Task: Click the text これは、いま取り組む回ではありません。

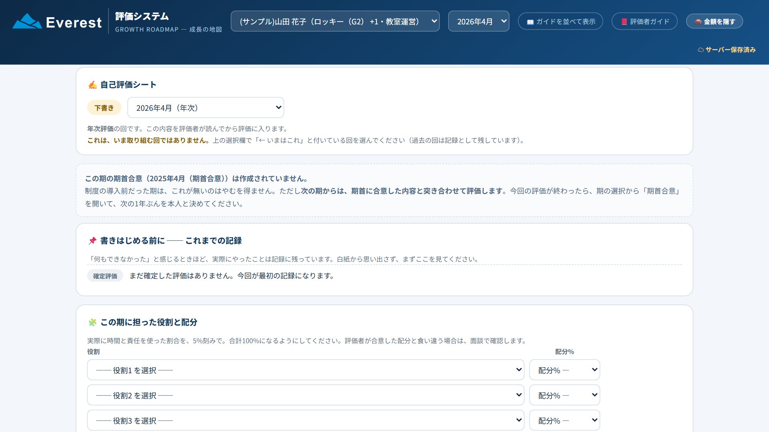Action: click(x=148, y=140)
